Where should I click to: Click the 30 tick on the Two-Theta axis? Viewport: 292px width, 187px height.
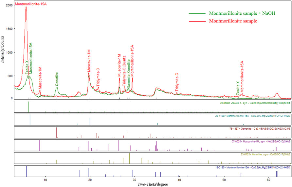click(135, 180)
